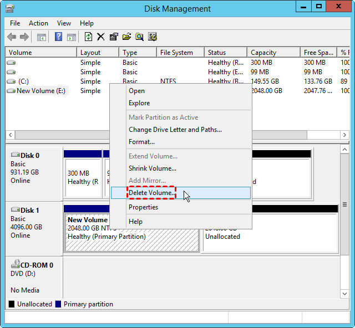Click the Disk 1 label panel
This screenshot has width=355, height=328.
(x=34, y=229)
